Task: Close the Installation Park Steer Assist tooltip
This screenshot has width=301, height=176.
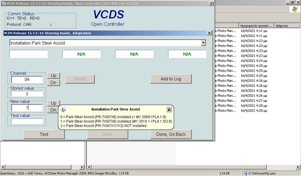Action: [x=169, y=110]
